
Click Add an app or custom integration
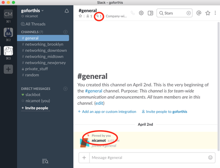[107, 112]
